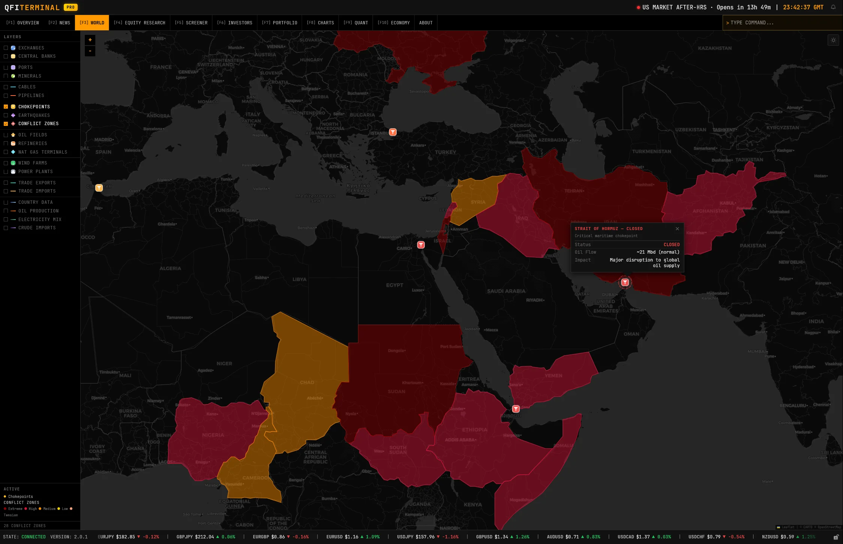The width and height of the screenshot is (843, 544).
Task: Switch to the [F2] News tab
Action: (x=59, y=22)
